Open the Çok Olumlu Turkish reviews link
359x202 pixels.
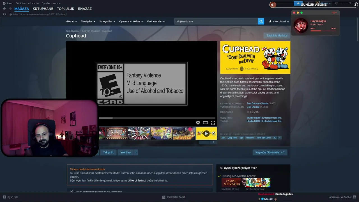click(253, 107)
